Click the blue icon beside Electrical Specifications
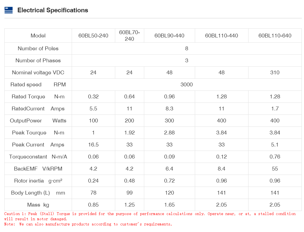Screen dimensions: 304x232 pos(8,10)
